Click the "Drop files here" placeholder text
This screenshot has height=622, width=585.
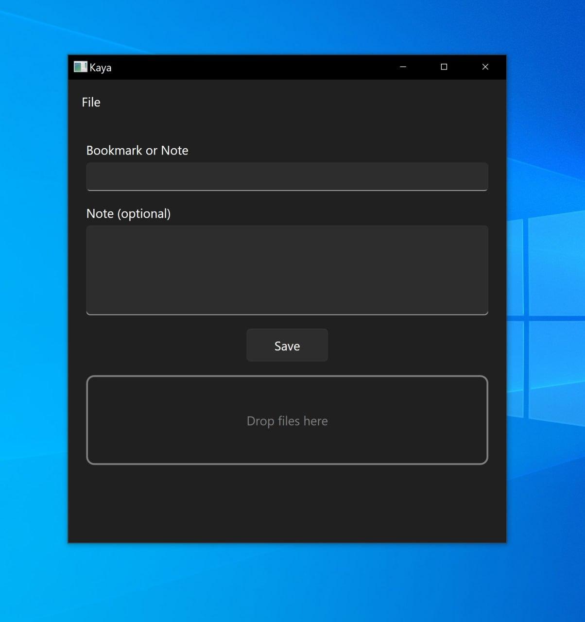pos(287,421)
